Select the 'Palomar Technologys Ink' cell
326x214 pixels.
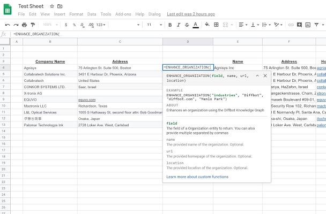pos(50,125)
